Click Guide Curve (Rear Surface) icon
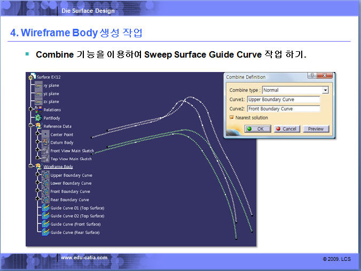Image resolution: width=361 pixels, height=271 pixels. (45, 233)
